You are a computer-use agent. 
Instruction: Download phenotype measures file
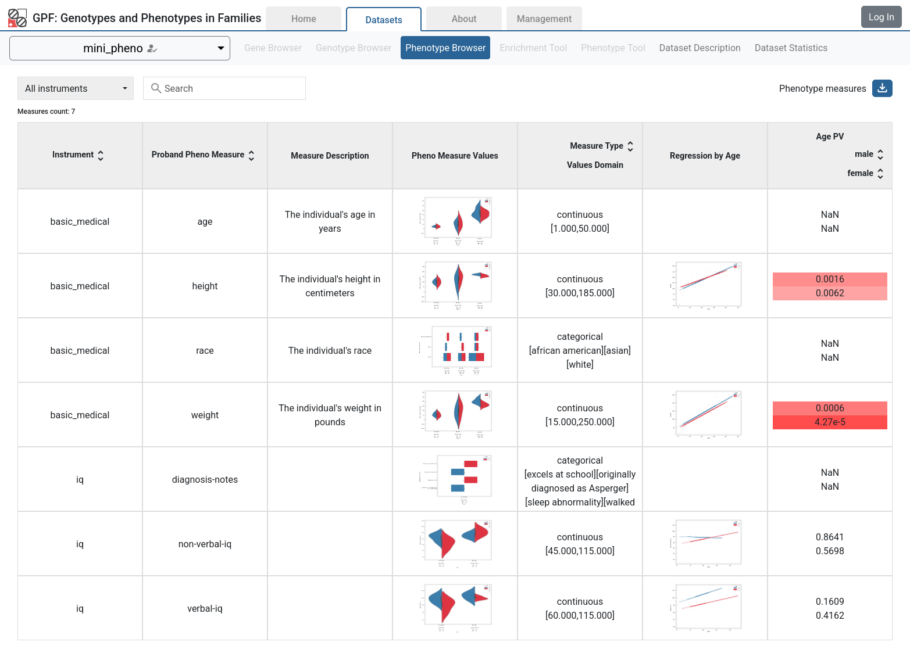[x=882, y=88]
